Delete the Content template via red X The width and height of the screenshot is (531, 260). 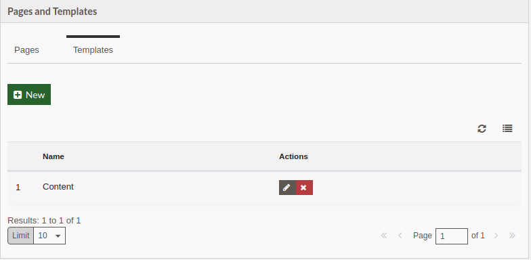[304, 188]
